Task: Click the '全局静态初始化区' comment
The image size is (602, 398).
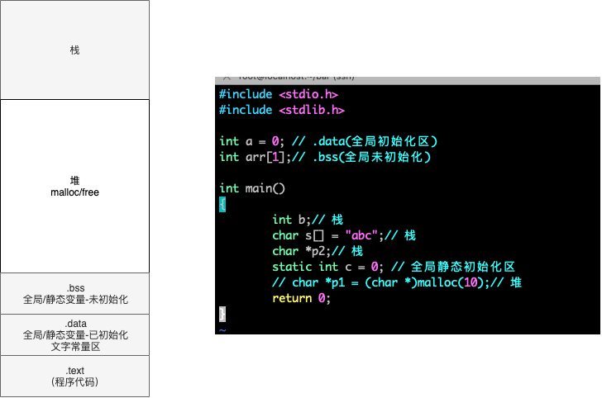Action: (x=462, y=267)
